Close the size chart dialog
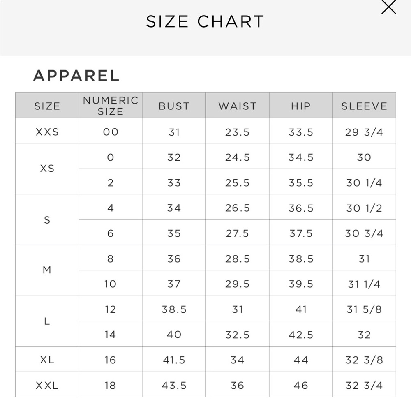Screen dimensions: 411x411 click(x=388, y=7)
